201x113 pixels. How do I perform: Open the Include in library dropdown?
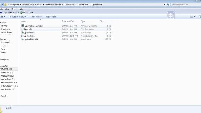[18, 17]
